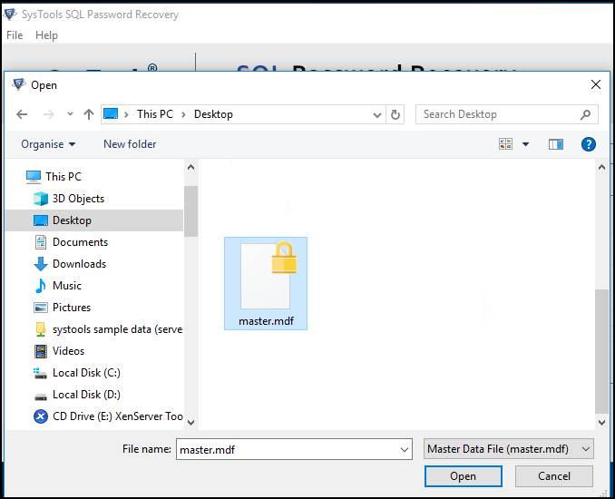Click the Open button
This screenshot has height=499, width=615.
point(464,476)
